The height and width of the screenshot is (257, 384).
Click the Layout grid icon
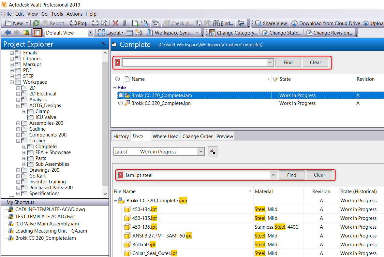[x=101, y=33]
